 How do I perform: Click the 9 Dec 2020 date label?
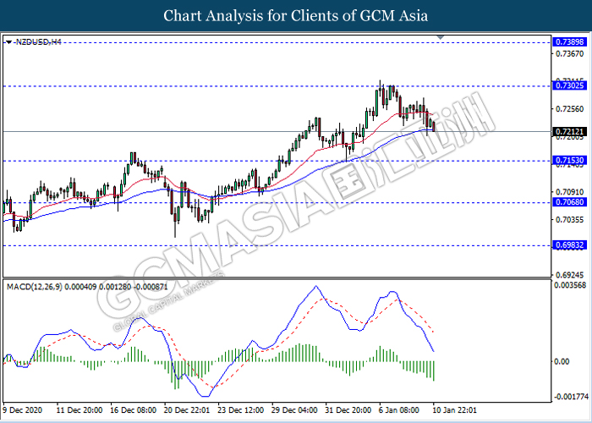tap(23, 410)
